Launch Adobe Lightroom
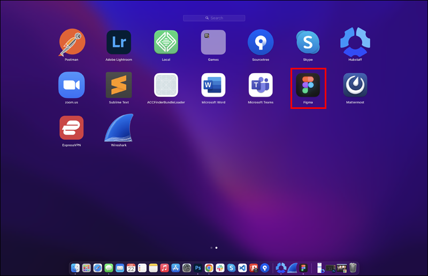This screenshot has height=276, width=428. point(119,42)
